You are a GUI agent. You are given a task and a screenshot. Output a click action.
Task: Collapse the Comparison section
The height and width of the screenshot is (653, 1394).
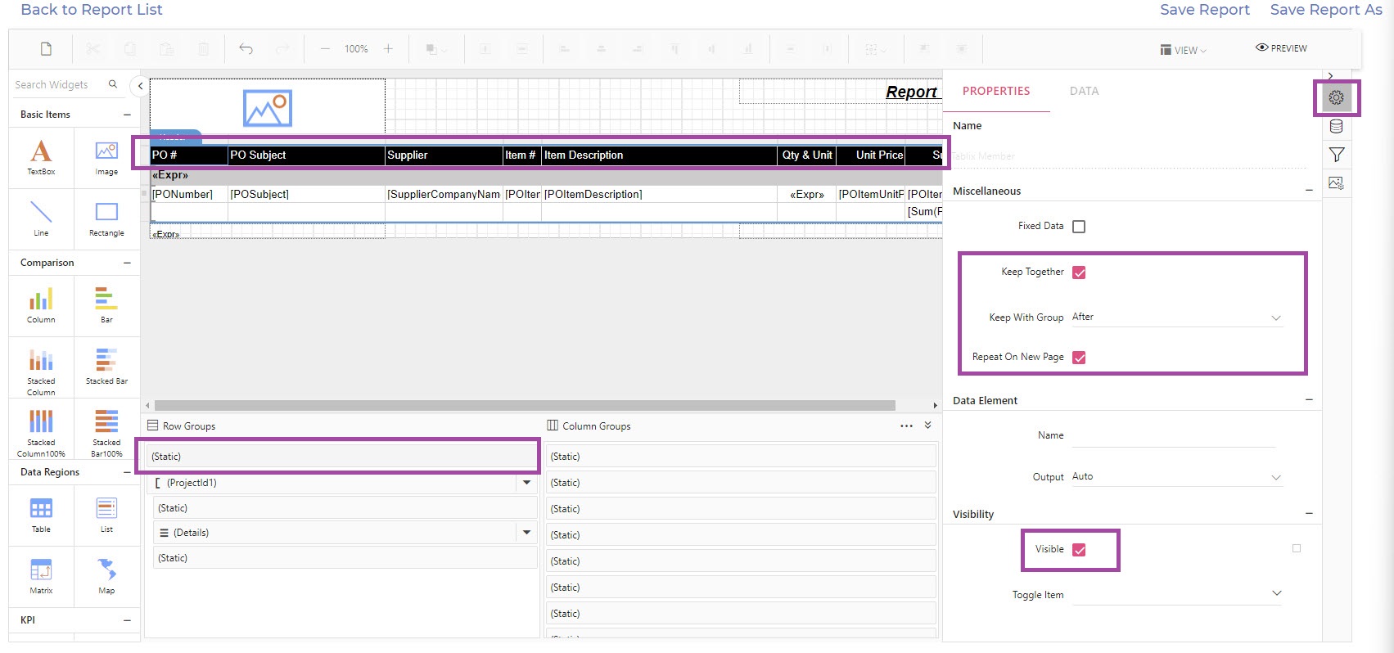(x=127, y=263)
